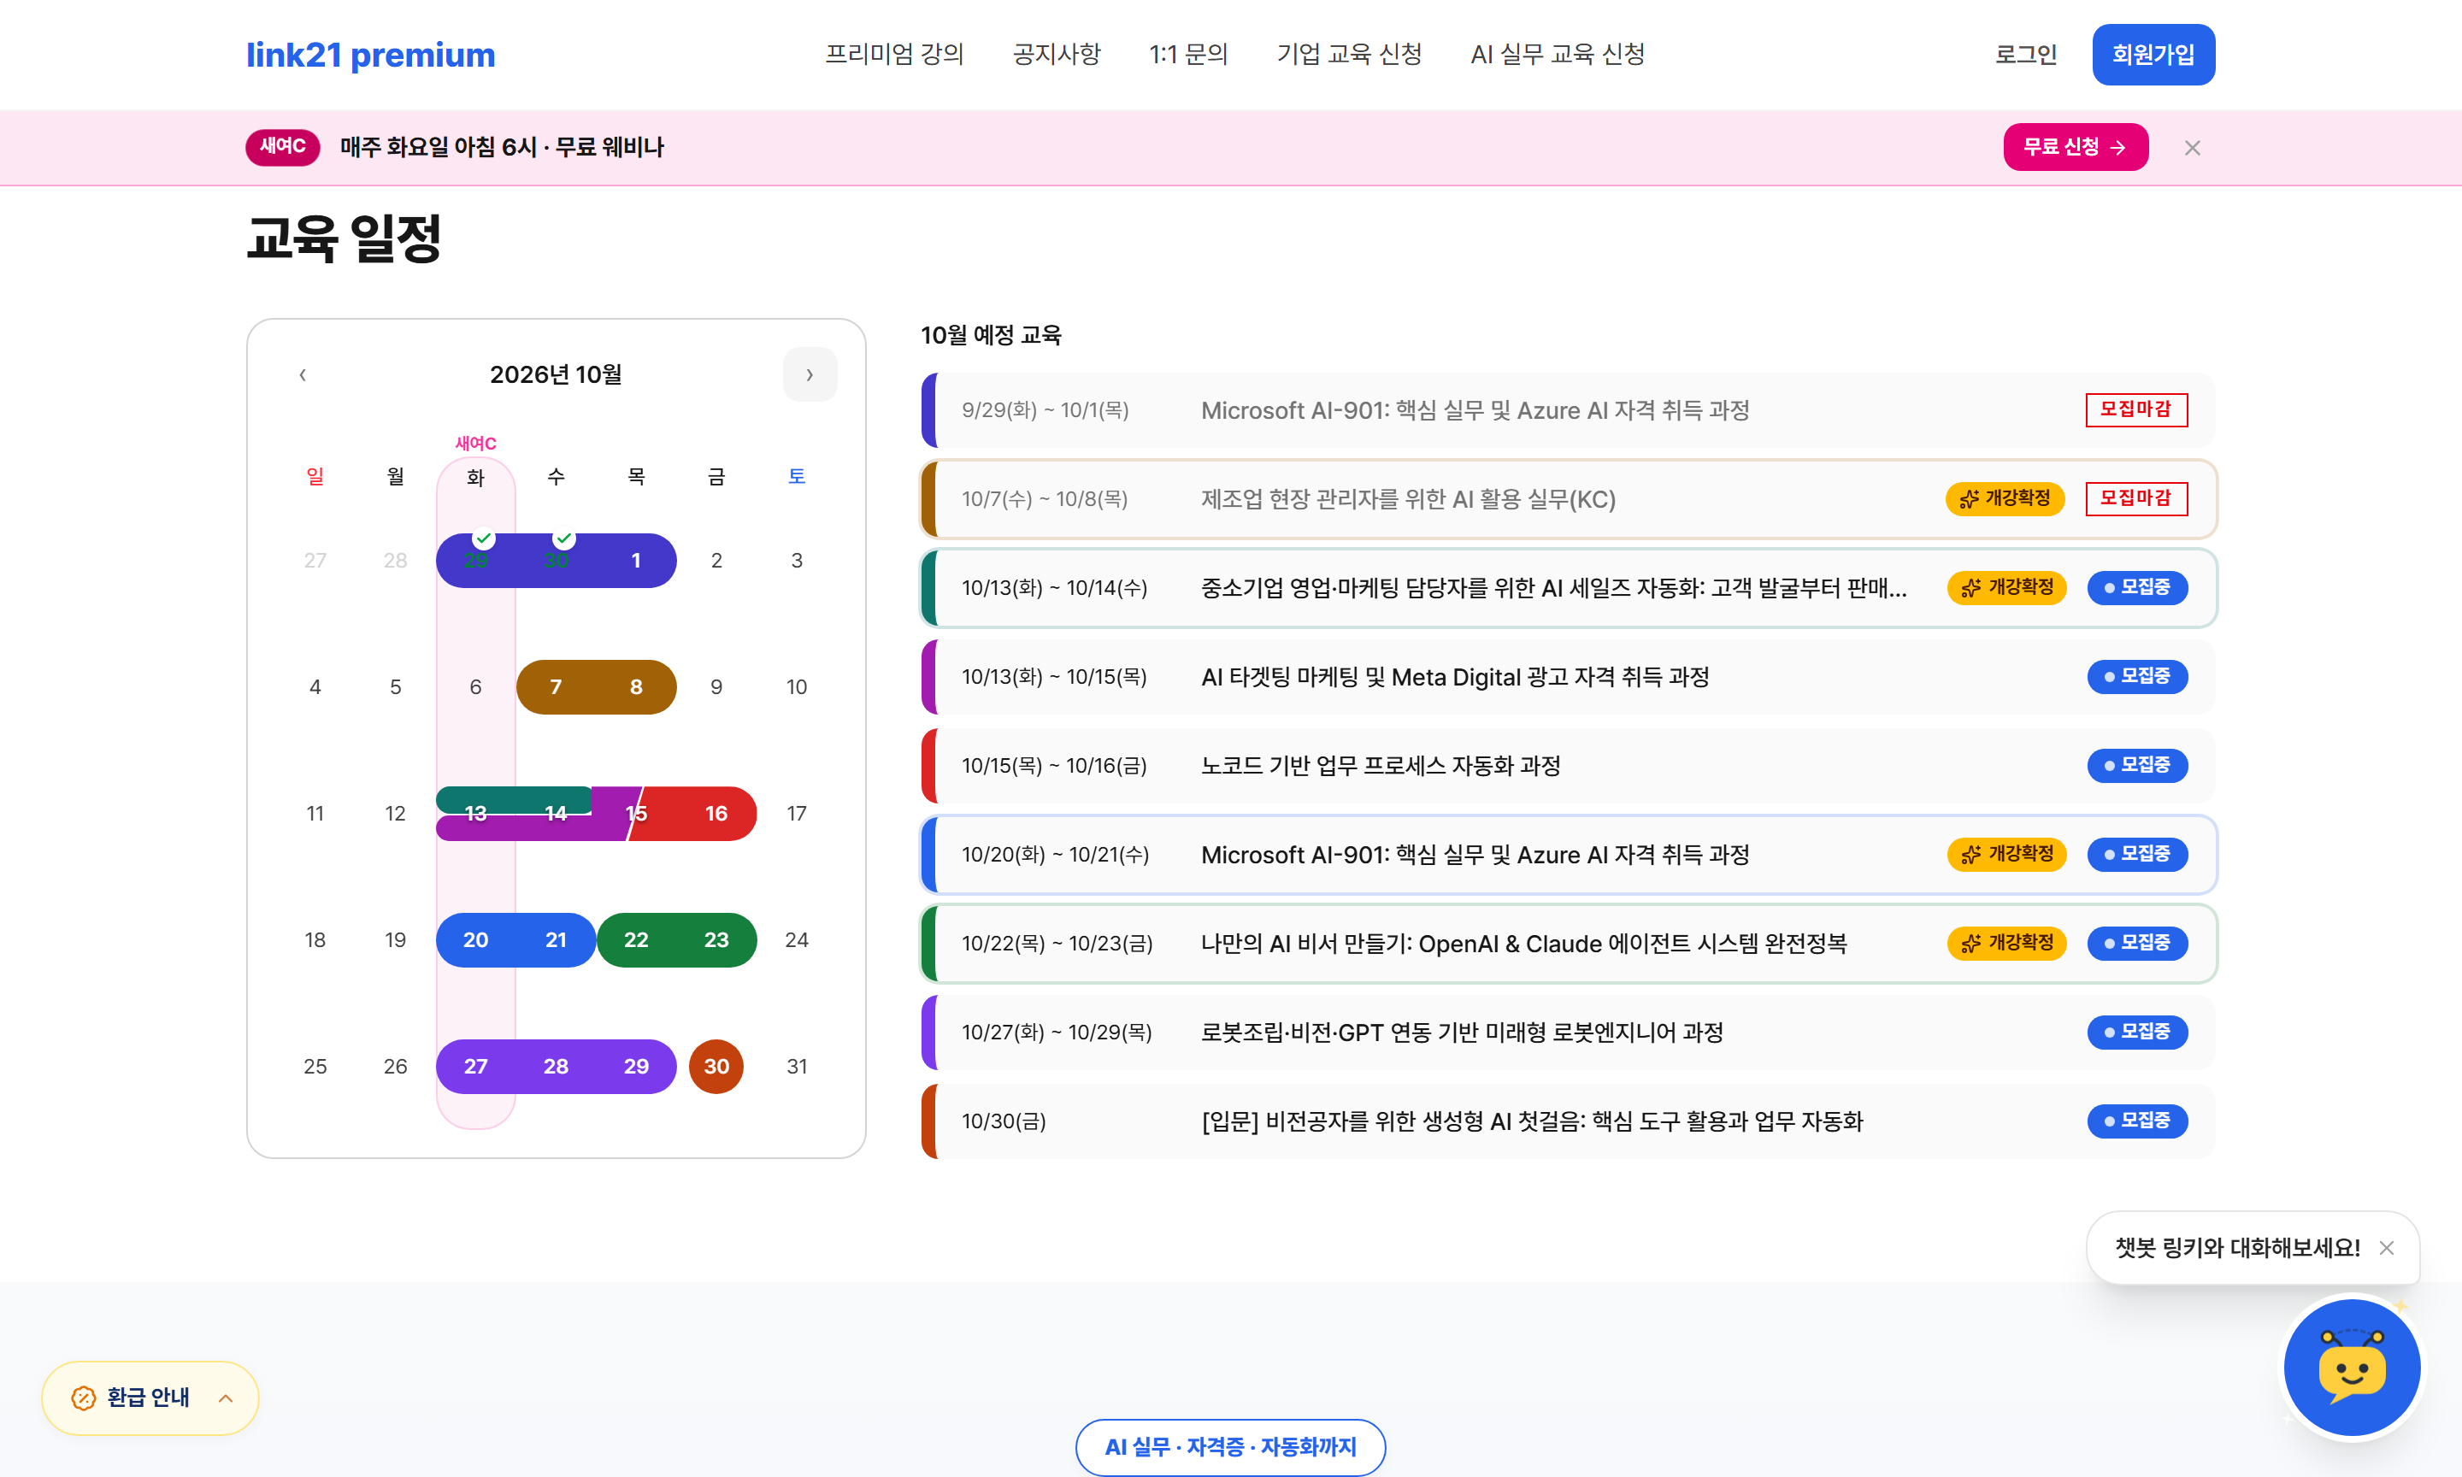Screen dimensions: 2462x1477
Task: Open the 10/30 생성형 AI 첫걸음 course
Action: coord(1569,1121)
